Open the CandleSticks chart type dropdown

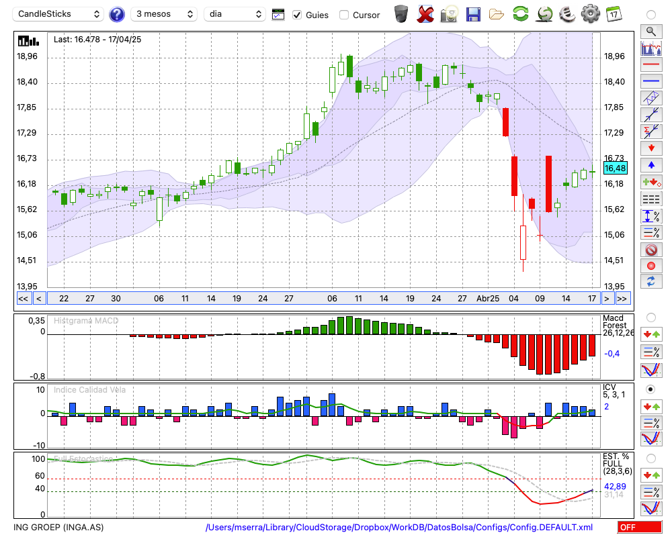pos(58,14)
